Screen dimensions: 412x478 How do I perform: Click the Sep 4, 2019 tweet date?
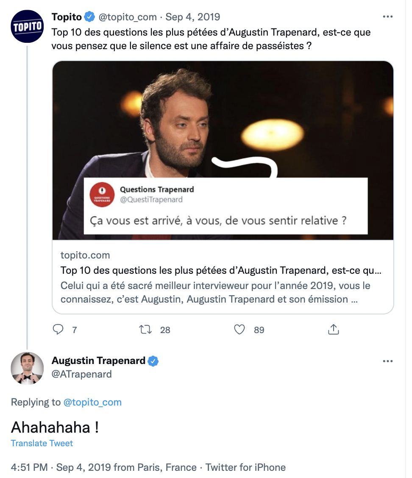point(193,17)
